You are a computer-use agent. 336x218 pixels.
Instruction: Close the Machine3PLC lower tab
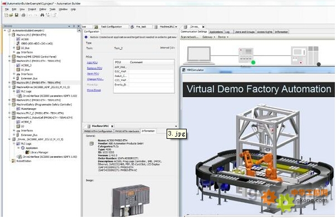tap(113, 126)
